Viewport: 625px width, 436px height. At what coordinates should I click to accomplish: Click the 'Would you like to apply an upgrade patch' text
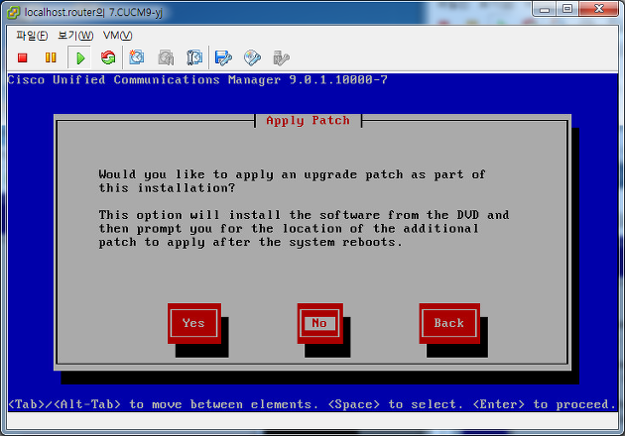pos(292,181)
